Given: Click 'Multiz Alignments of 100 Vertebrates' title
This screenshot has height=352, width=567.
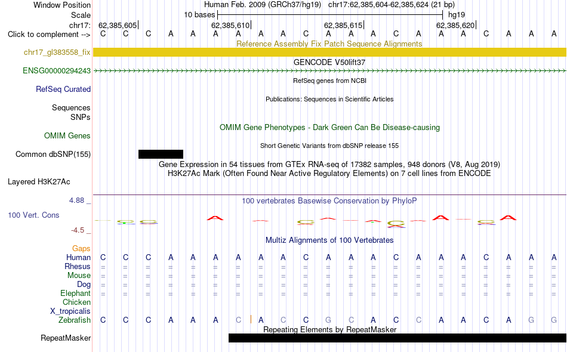Looking at the screenshot, I should (329, 240).
